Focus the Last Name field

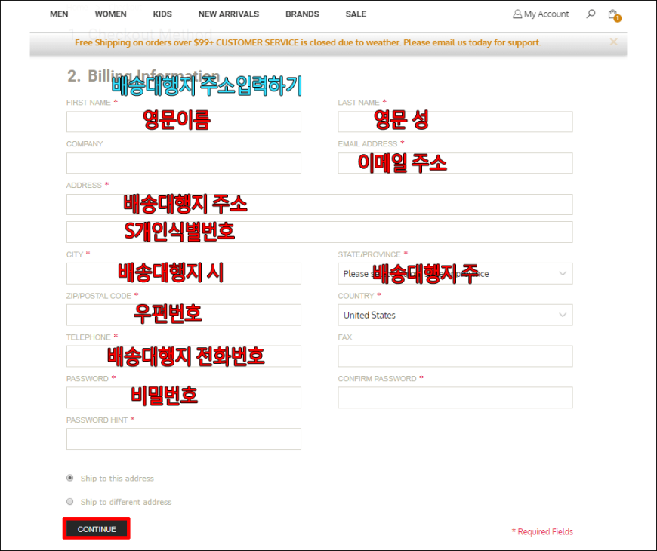click(455, 122)
